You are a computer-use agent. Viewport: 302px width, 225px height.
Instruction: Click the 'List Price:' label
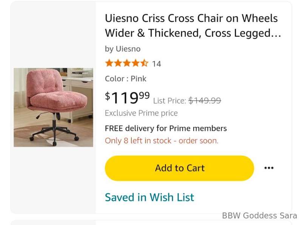point(169,101)
